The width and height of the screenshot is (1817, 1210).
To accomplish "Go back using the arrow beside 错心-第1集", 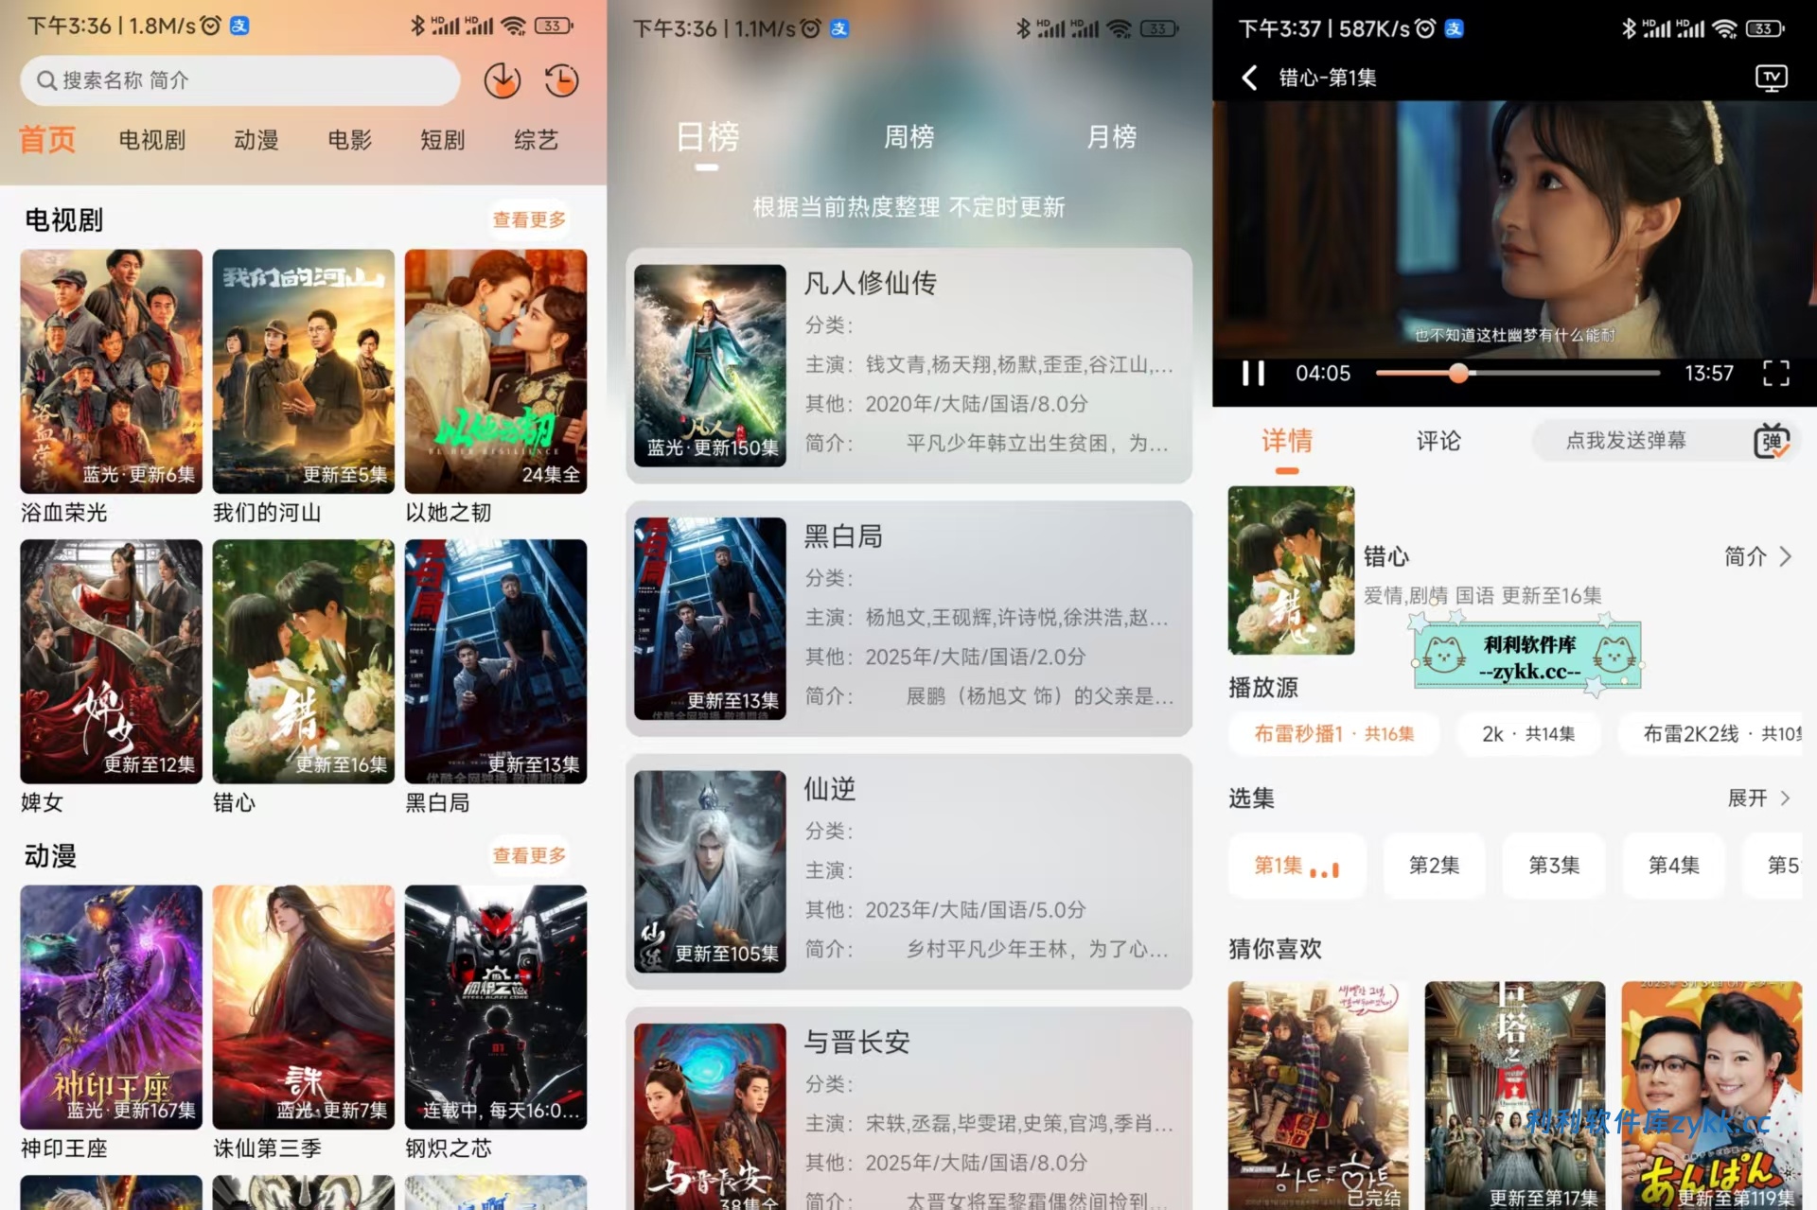I will pyautogui.click(x=1250, y=78).
